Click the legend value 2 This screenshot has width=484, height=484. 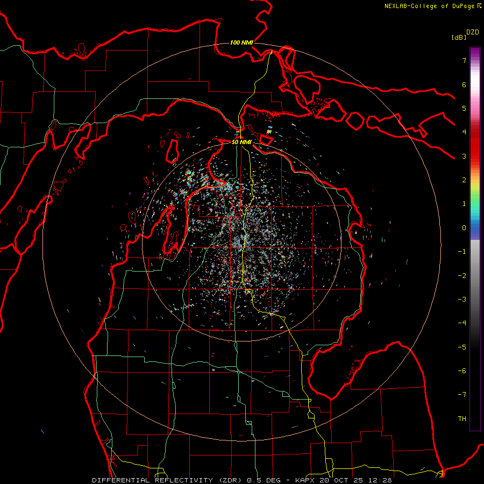pyautogui.click(x=464, y=180)
